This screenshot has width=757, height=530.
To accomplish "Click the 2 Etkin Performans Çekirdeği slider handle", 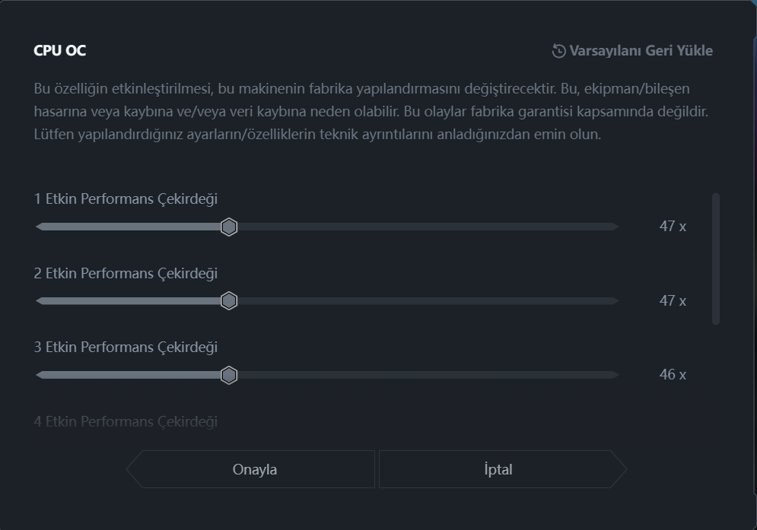I will (x=229, y=300).
